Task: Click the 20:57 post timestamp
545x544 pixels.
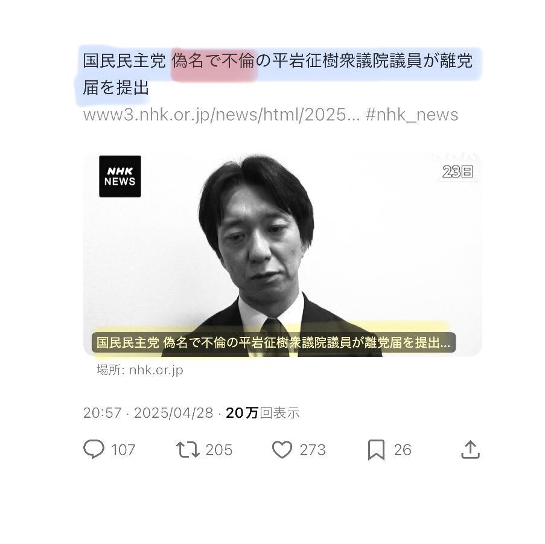Action: [x=102, y=413]
